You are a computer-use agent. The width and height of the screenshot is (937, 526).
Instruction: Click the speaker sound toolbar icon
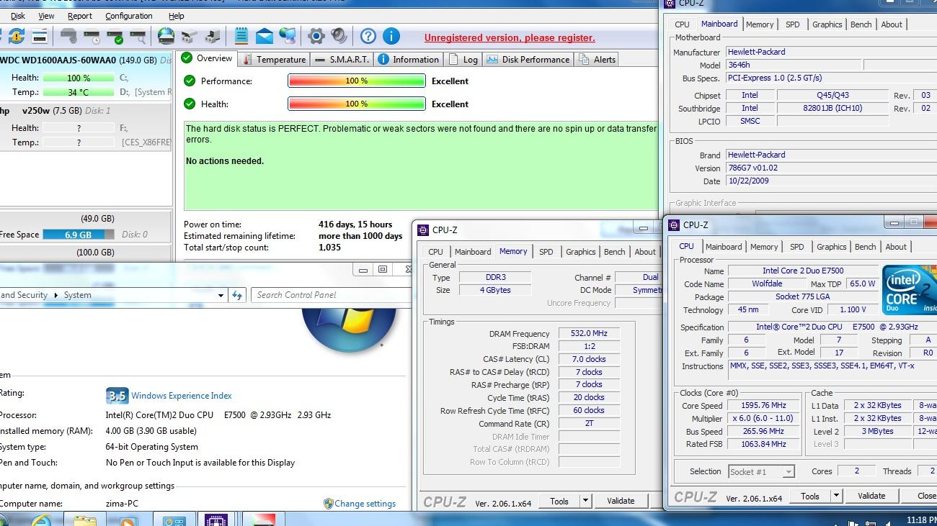coord(339,36)
